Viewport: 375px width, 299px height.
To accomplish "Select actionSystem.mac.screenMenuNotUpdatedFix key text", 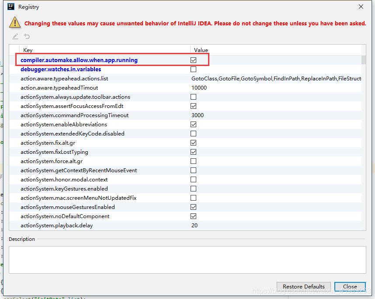I will coord(78,198).
